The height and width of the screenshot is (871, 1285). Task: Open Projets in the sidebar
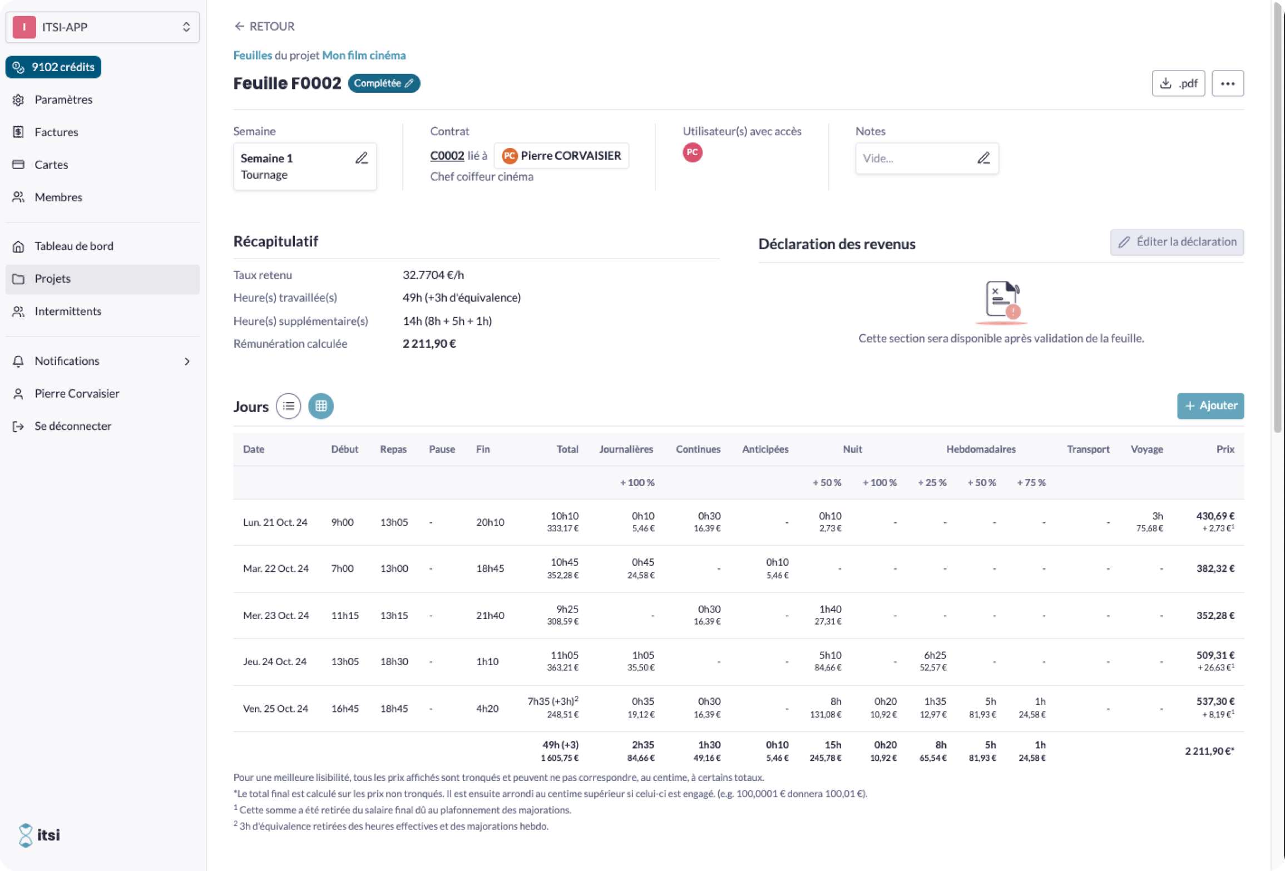tap(103, 279)
